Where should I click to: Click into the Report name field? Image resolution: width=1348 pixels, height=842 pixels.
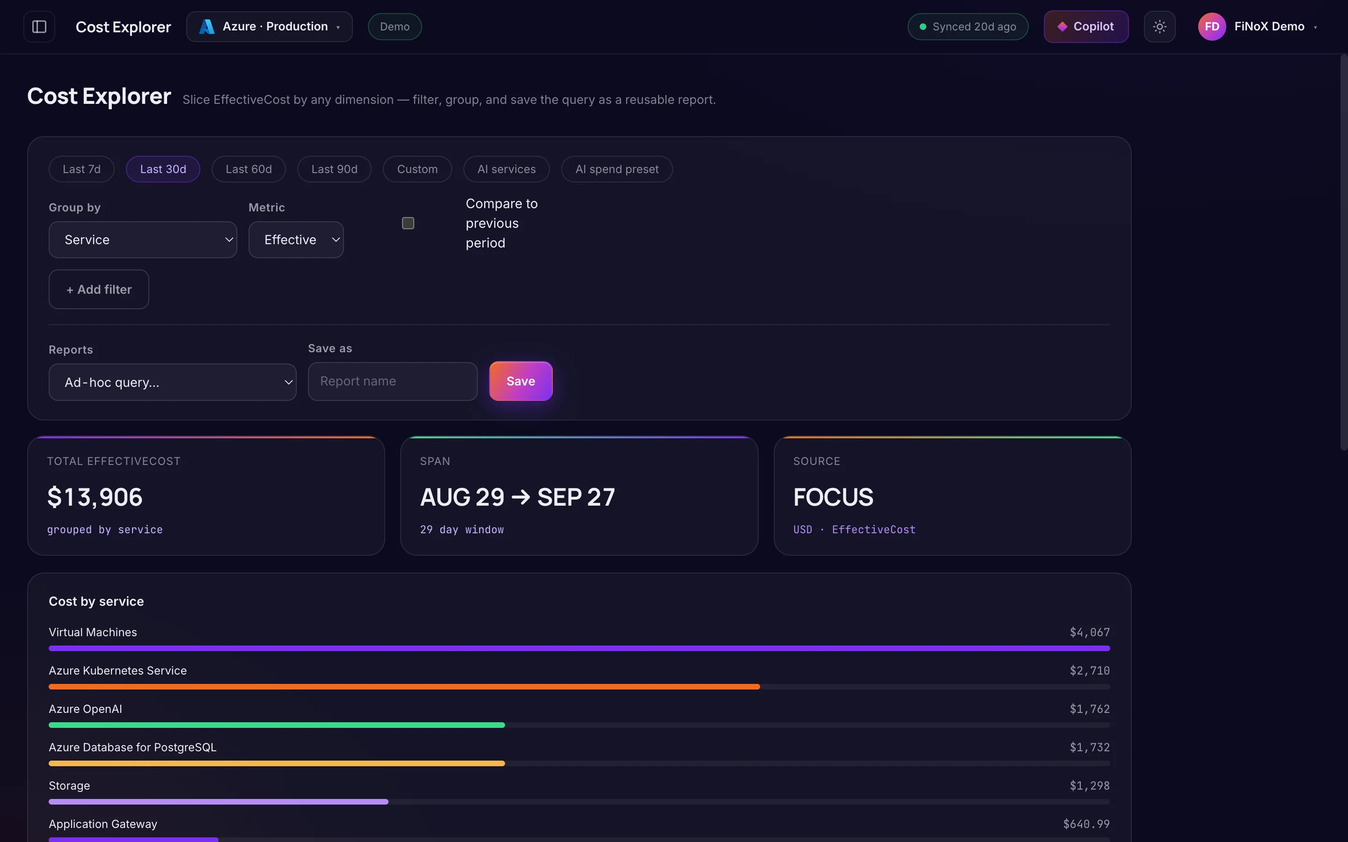[x=393, y=381]
